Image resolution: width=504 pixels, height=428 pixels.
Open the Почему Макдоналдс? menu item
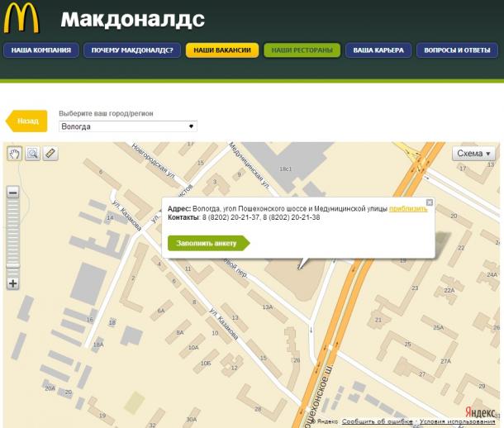click(132, 50)
